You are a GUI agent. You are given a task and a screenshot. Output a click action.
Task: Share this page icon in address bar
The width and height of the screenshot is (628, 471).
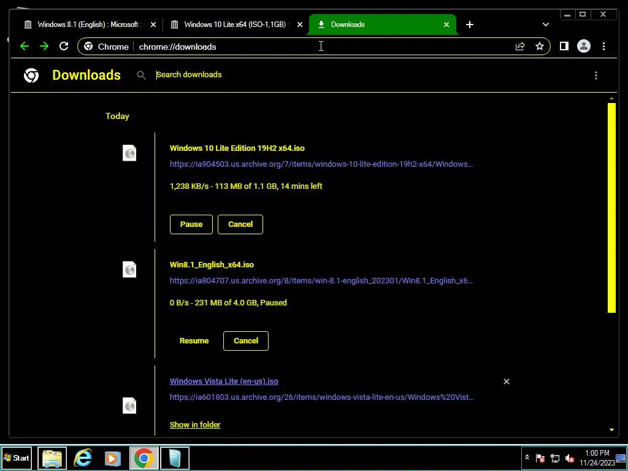point(520,47)
